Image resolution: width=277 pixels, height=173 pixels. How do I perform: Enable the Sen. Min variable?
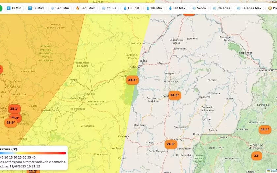(60, 8)
